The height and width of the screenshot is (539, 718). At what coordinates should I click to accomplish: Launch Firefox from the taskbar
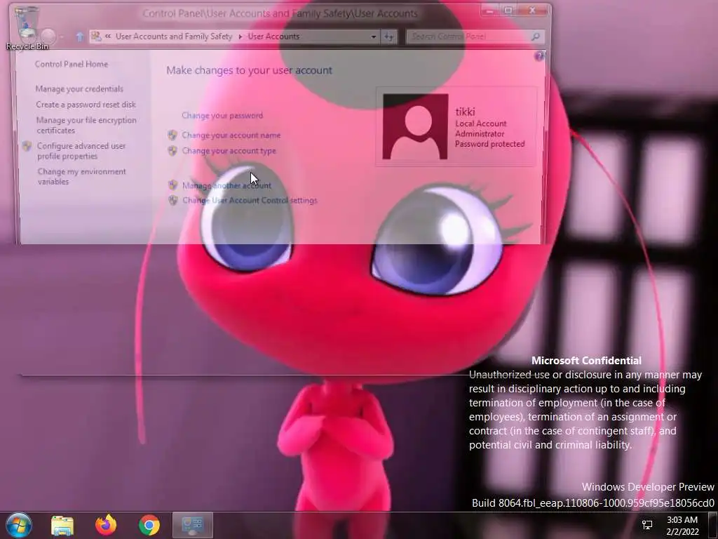pyautogui.click(x=106, y=525)
